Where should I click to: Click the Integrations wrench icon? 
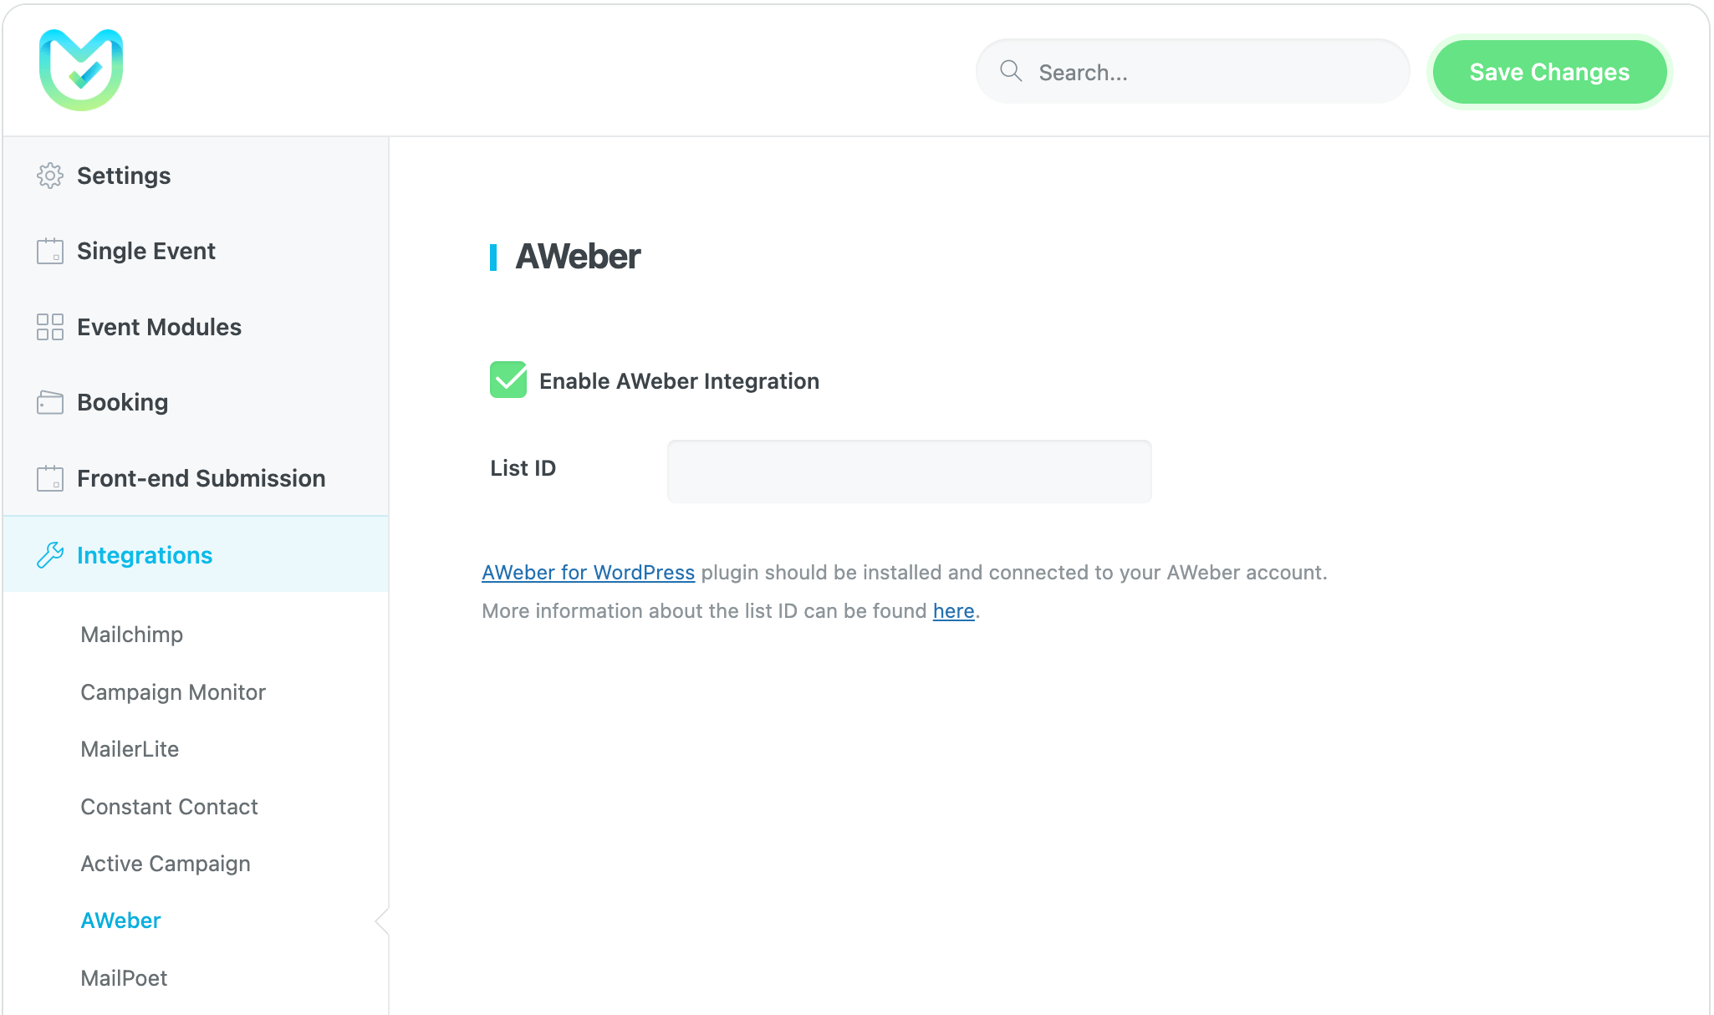pyautogui.click(x=50, y=555)
